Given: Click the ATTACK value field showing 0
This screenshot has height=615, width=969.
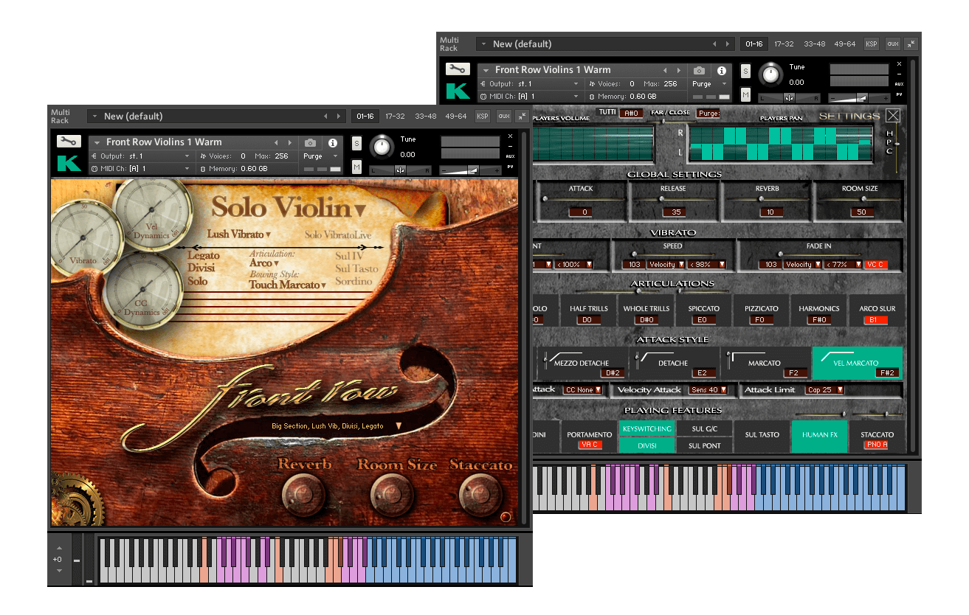Looking at the screenshot, I should point(582,212).
